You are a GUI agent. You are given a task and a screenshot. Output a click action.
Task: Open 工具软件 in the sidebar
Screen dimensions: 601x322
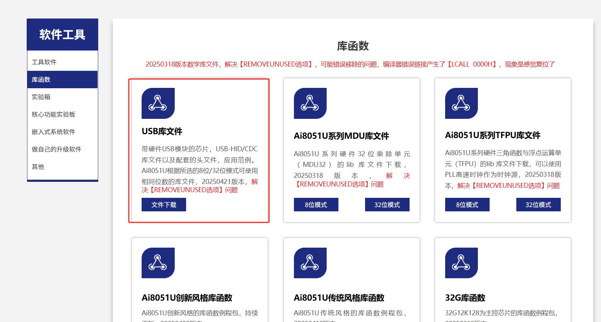[44, 62]
